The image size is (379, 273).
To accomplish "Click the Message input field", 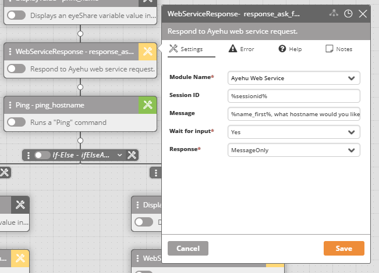I will click(293, 114).
